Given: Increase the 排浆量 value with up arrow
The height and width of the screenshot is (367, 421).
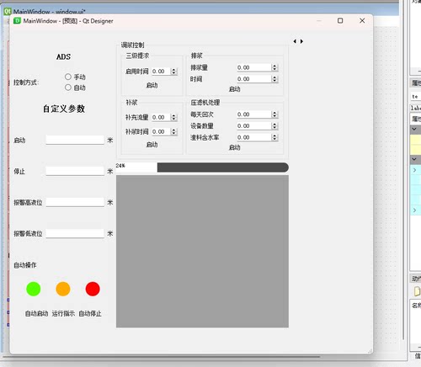Looking at the screenshot, I should (x=274, y=66).
